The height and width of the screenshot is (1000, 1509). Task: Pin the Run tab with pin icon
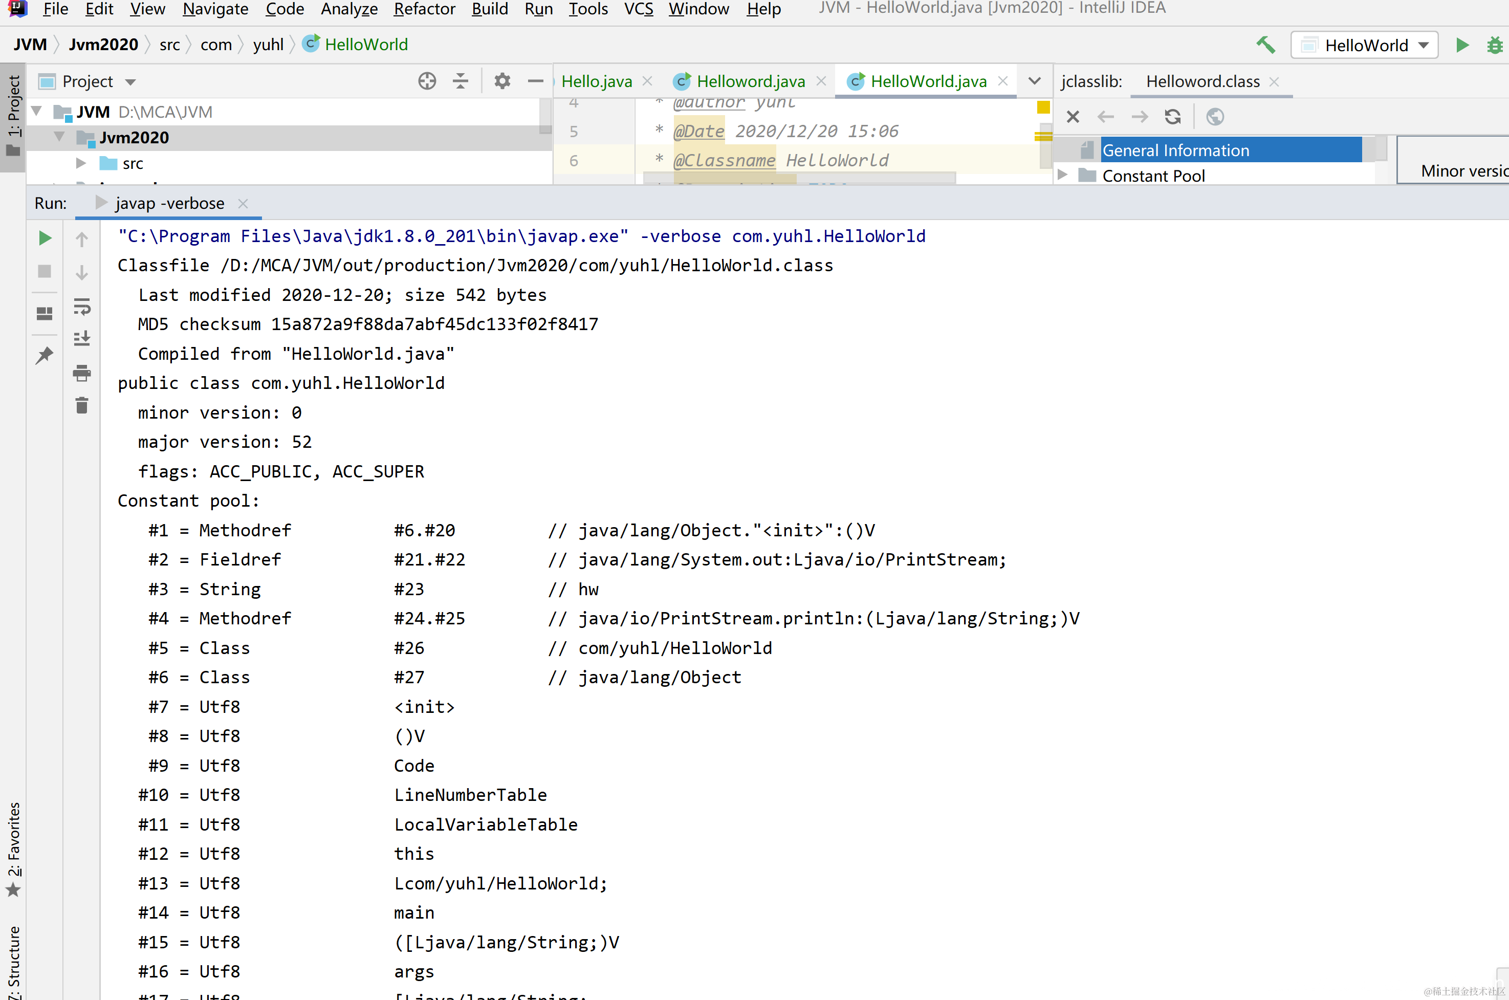coord(45,355)
